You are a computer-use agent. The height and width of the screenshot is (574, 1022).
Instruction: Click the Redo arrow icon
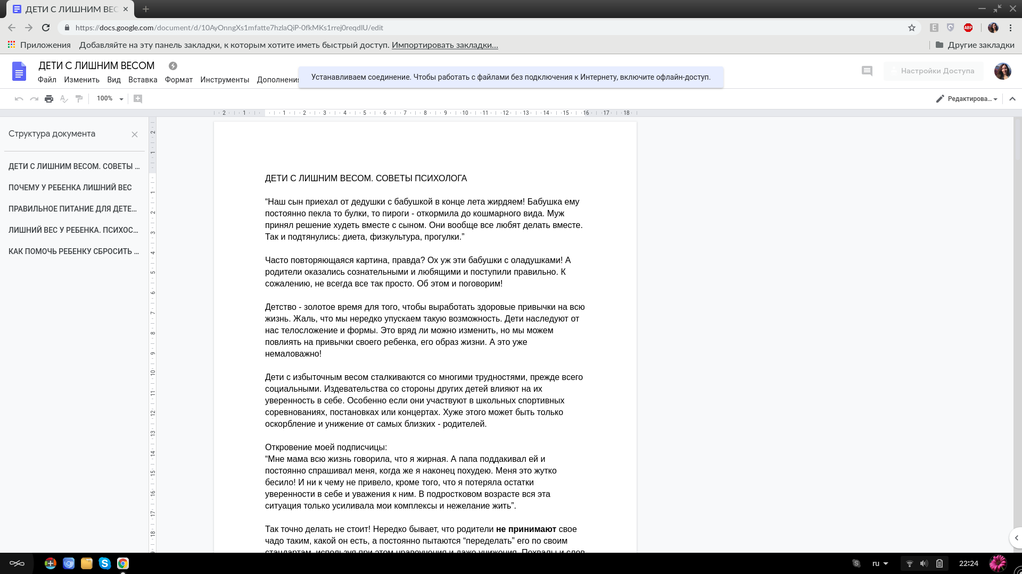tap(34, 99)
